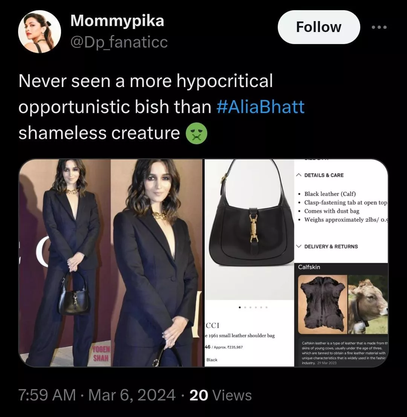Click the Mommypika display name
Viewport: 407px width, 417px height.
pyautogui.click(x=117, y=21)
